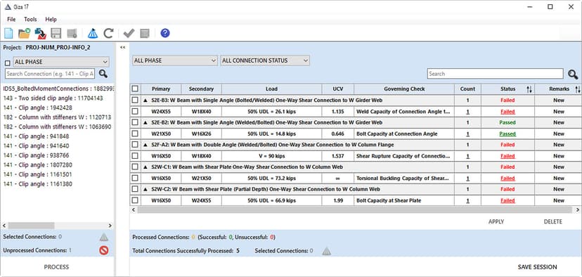Click the SAVE SESSION button
582x277 pixels.
(538, 267)
